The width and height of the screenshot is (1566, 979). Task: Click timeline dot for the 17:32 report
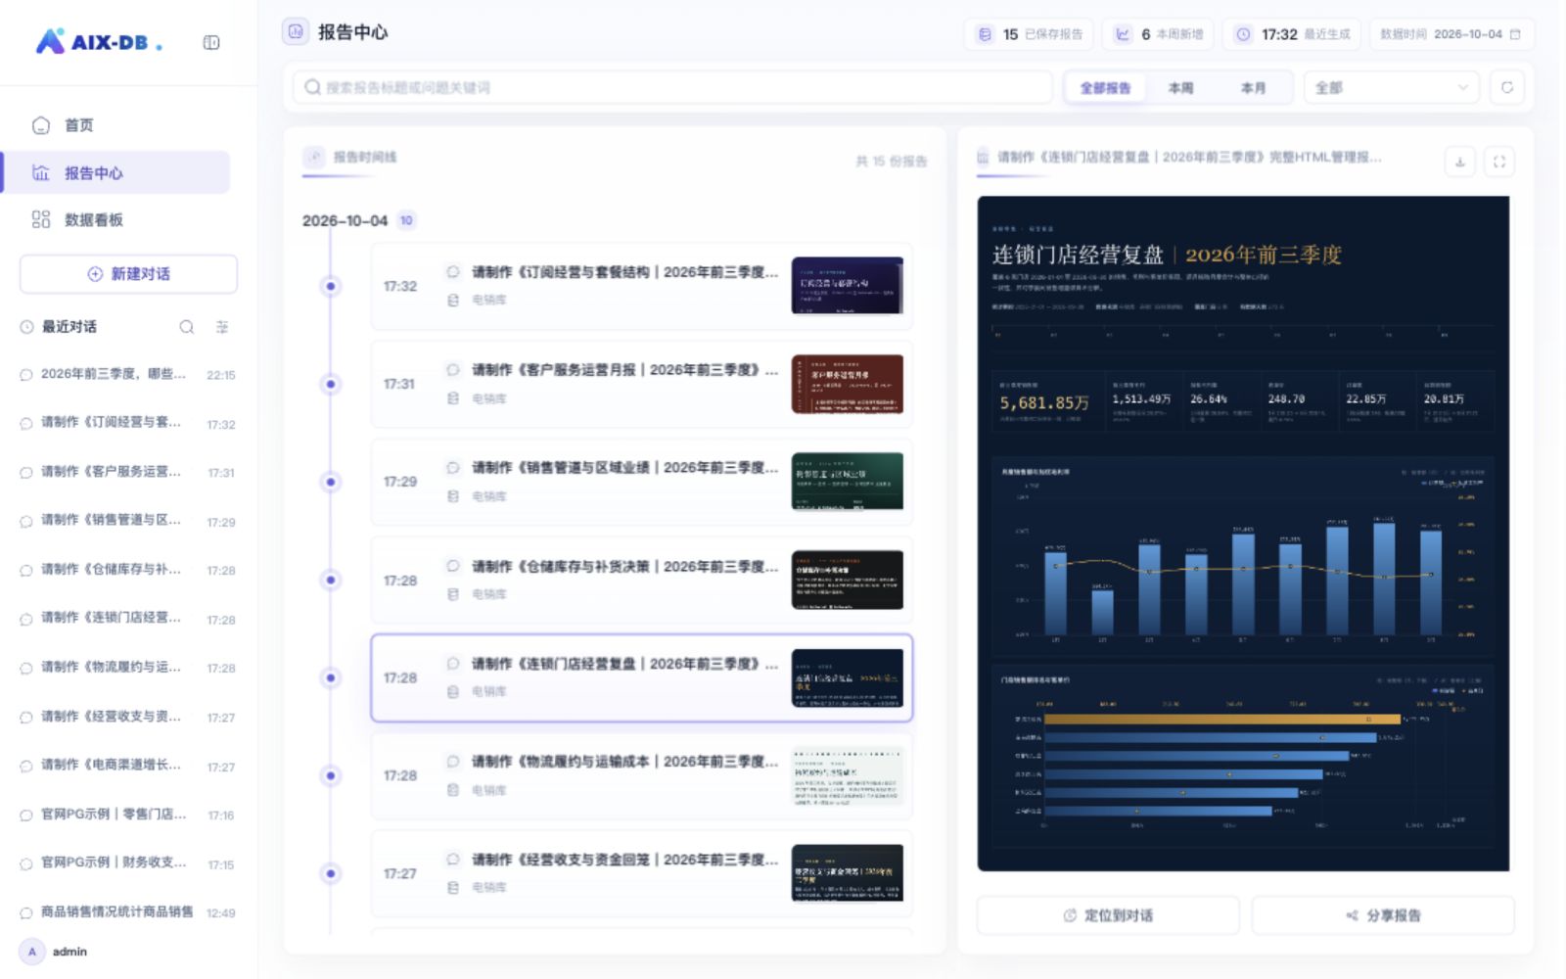pos(331,286)
